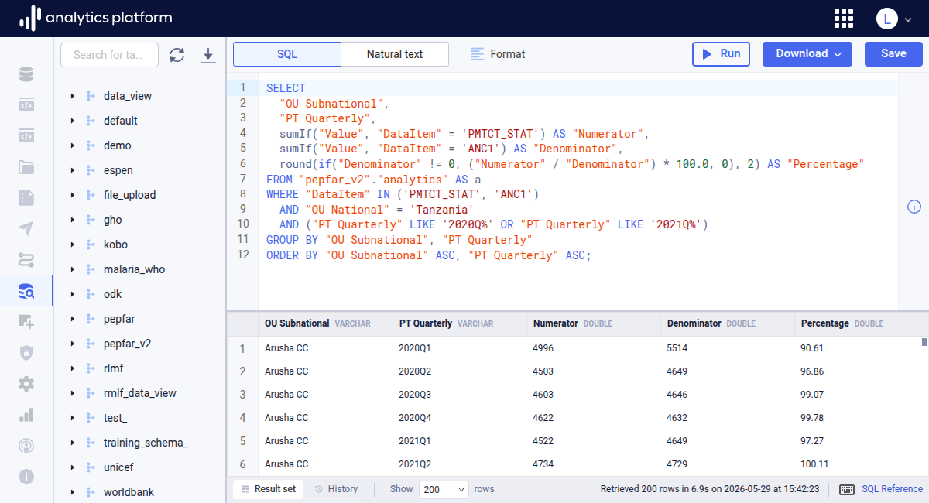Select the odk schema row

click(139, 294)
